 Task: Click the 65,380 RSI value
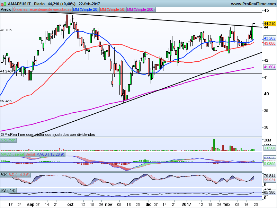(270, 192)
